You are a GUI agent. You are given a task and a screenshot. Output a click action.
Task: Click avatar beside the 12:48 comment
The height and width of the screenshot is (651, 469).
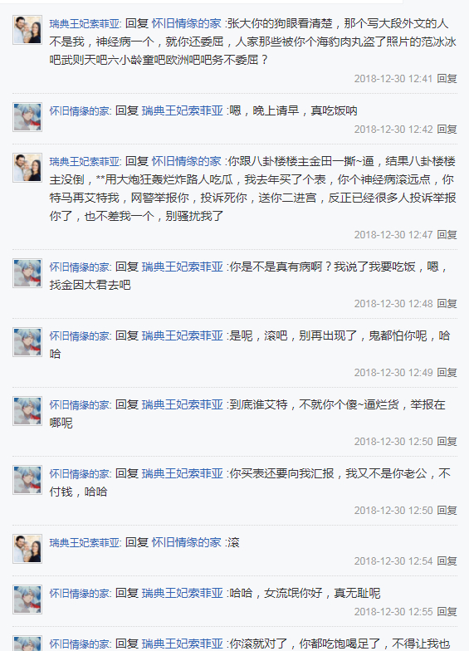[27, 273]
